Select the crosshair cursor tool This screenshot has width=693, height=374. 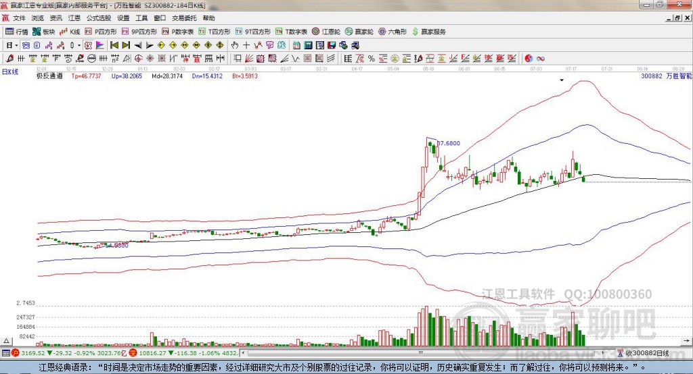coord(246,45)
